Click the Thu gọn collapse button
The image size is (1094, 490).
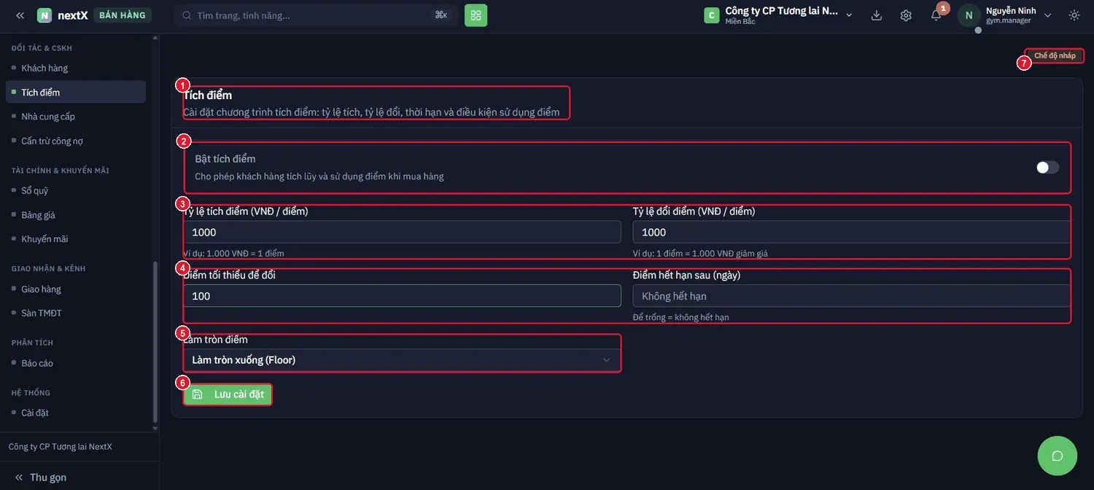tap(41, 477)
